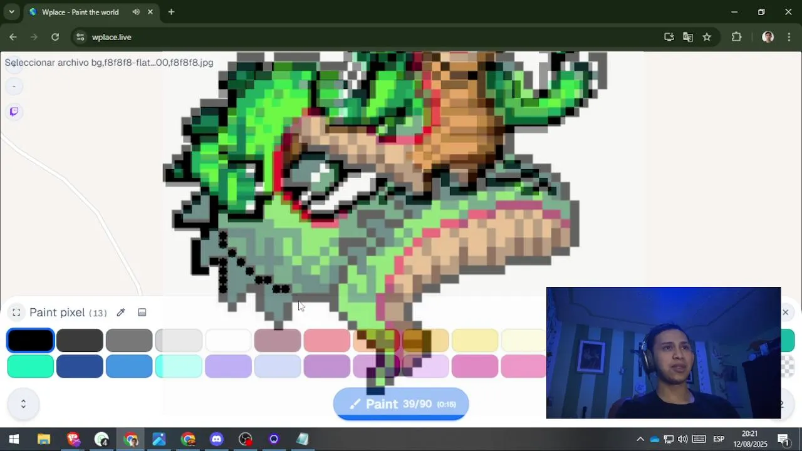The height and width of the screenshot is (451, 802).
Task: Click the Paint 39/90 button
Action: tap(401, 404)
